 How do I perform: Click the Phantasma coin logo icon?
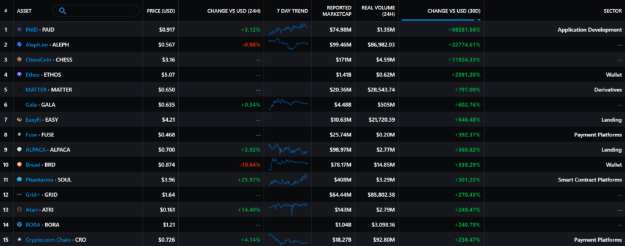click(20, 180)
